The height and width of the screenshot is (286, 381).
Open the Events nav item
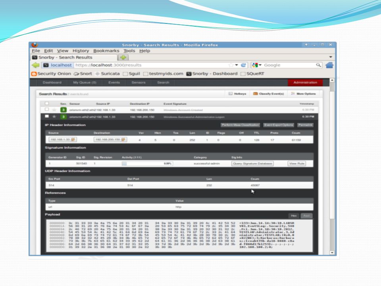tap(114, 83)
